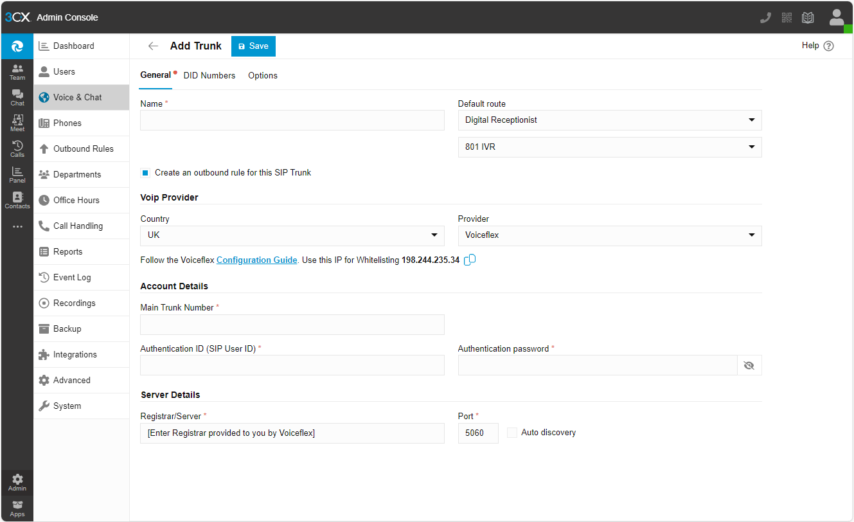Open the Contacts sidebar icon
This screenshot has height=522, width=854.
click(17, 200)
